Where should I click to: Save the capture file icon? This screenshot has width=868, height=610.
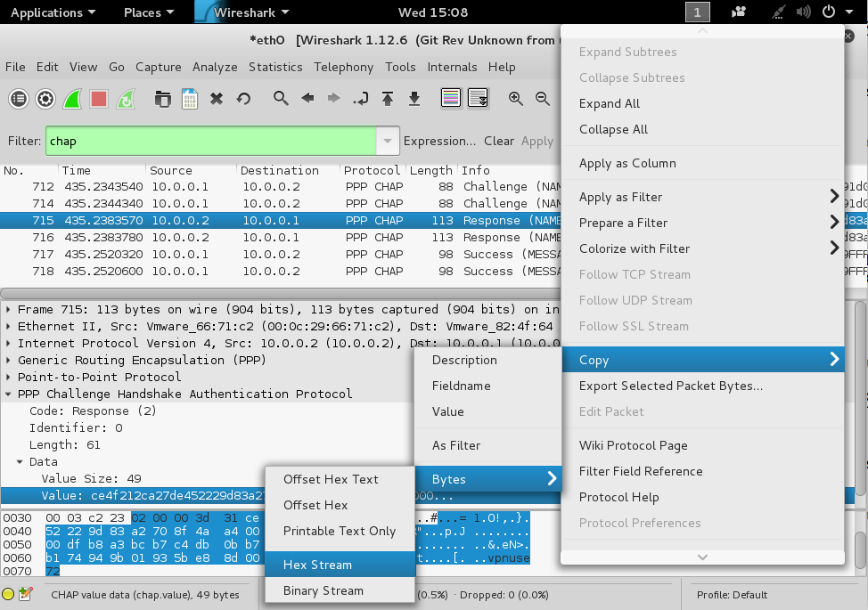[190, 99]
